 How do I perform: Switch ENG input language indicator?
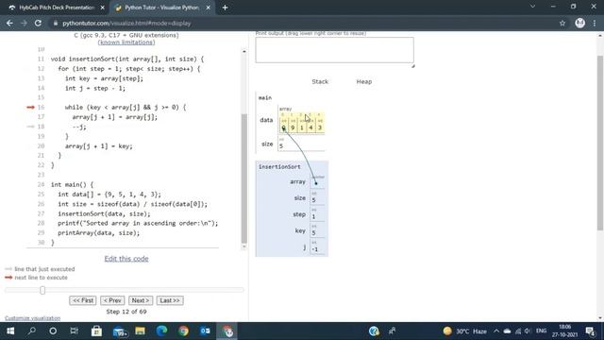click(x=541, y=331)
